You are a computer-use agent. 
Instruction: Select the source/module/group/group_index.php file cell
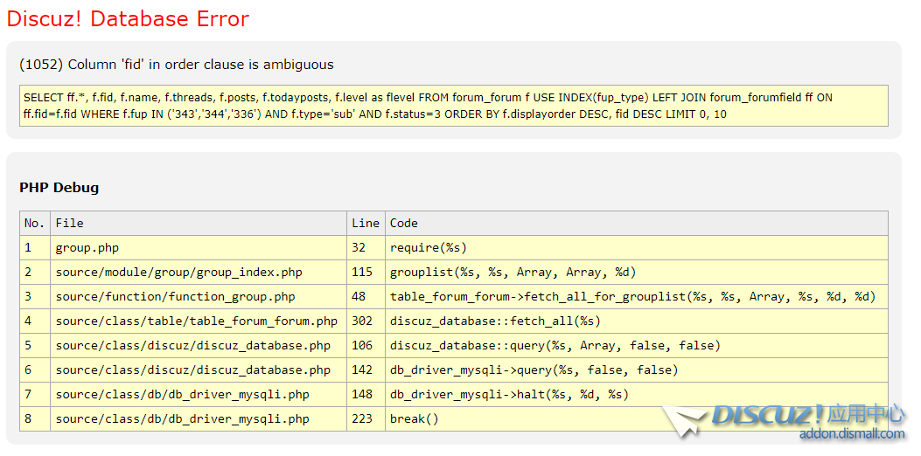[x=178, y=272]
